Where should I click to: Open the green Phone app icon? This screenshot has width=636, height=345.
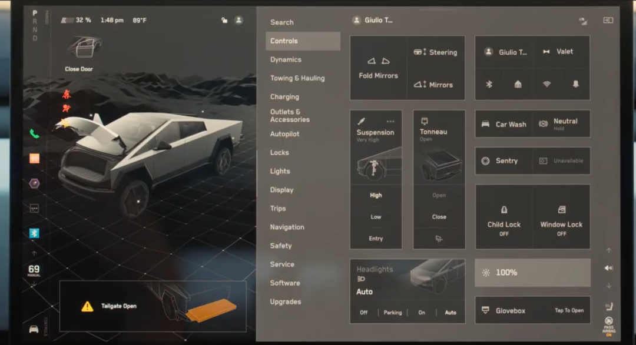[34, 133]
